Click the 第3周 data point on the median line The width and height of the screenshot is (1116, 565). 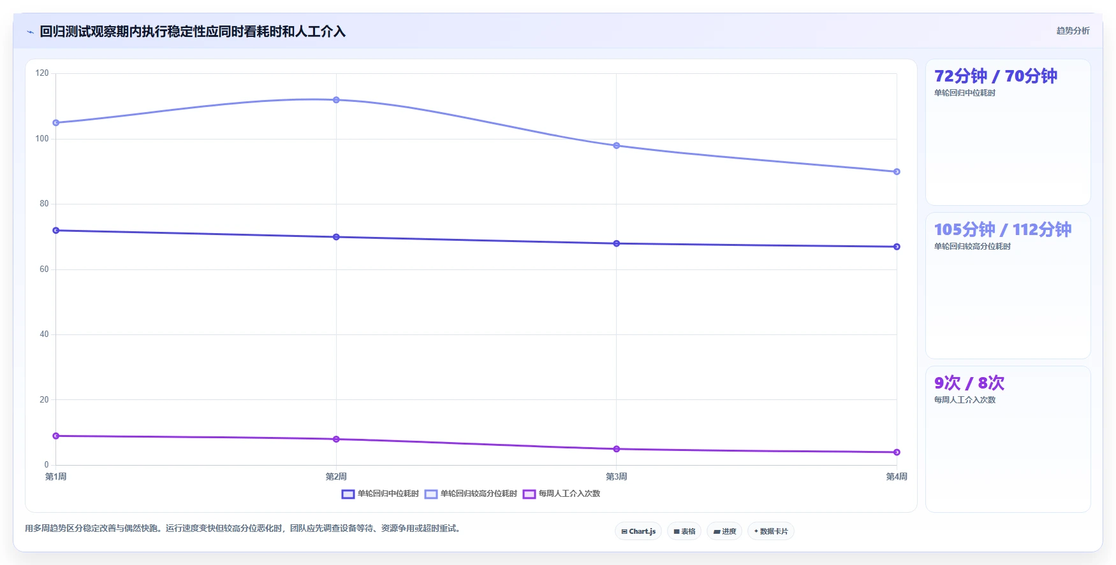coord(617,243)
